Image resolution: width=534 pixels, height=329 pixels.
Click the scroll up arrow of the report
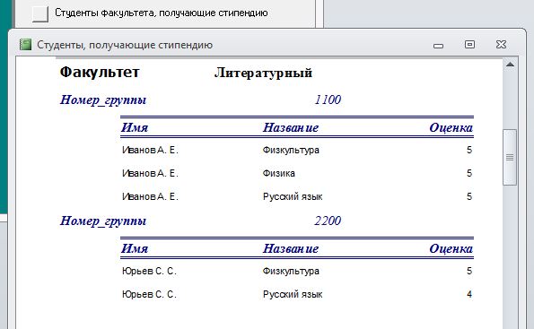(x=510, y=65)
